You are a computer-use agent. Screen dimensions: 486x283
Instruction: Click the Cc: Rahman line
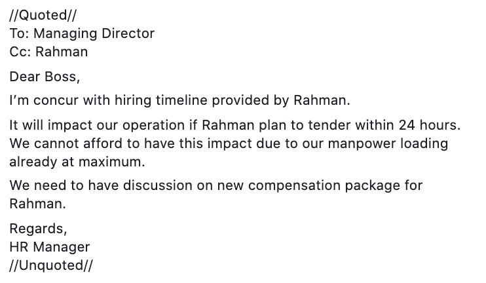point(48,52)
